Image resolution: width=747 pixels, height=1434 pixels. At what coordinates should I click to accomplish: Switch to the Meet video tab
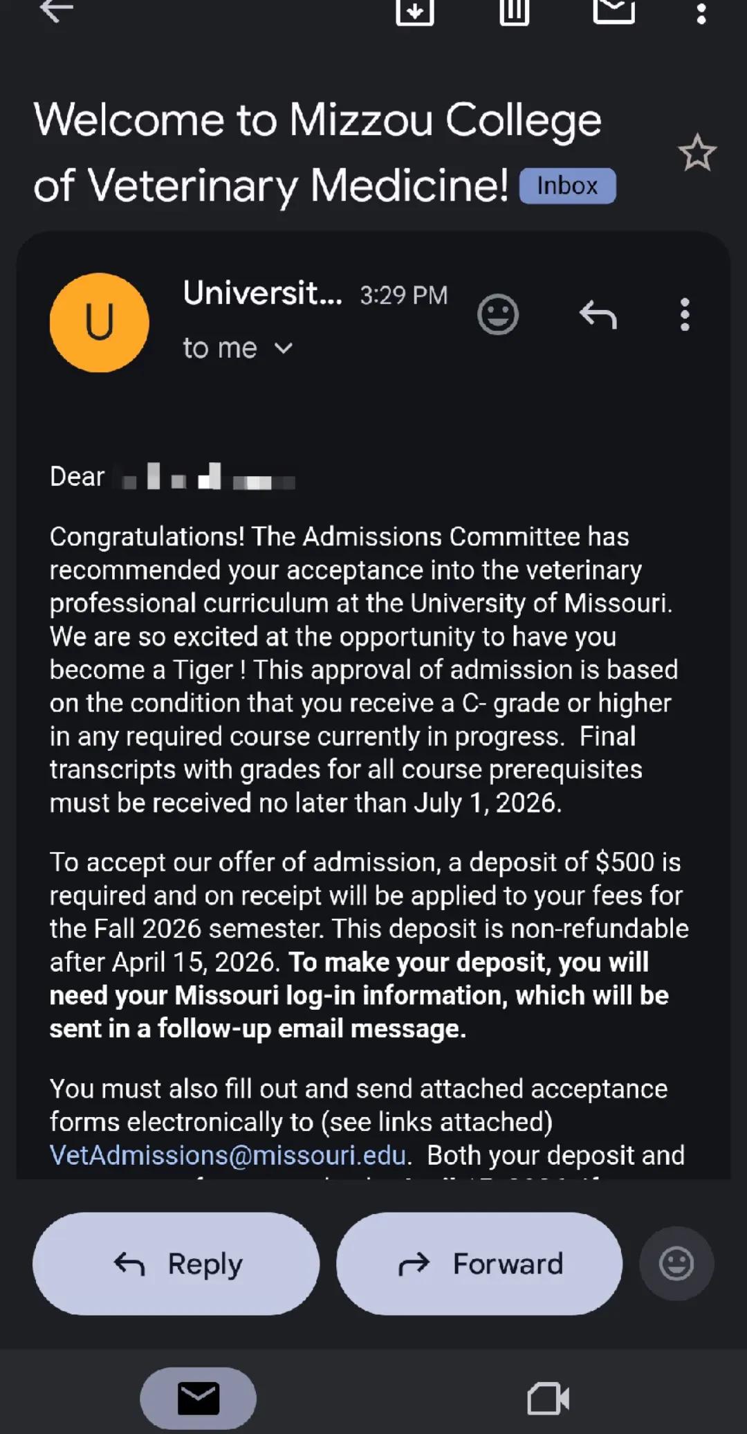(548, 1399)
